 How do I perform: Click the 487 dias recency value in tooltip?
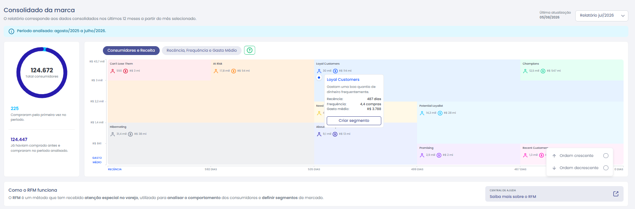(374, 99)
